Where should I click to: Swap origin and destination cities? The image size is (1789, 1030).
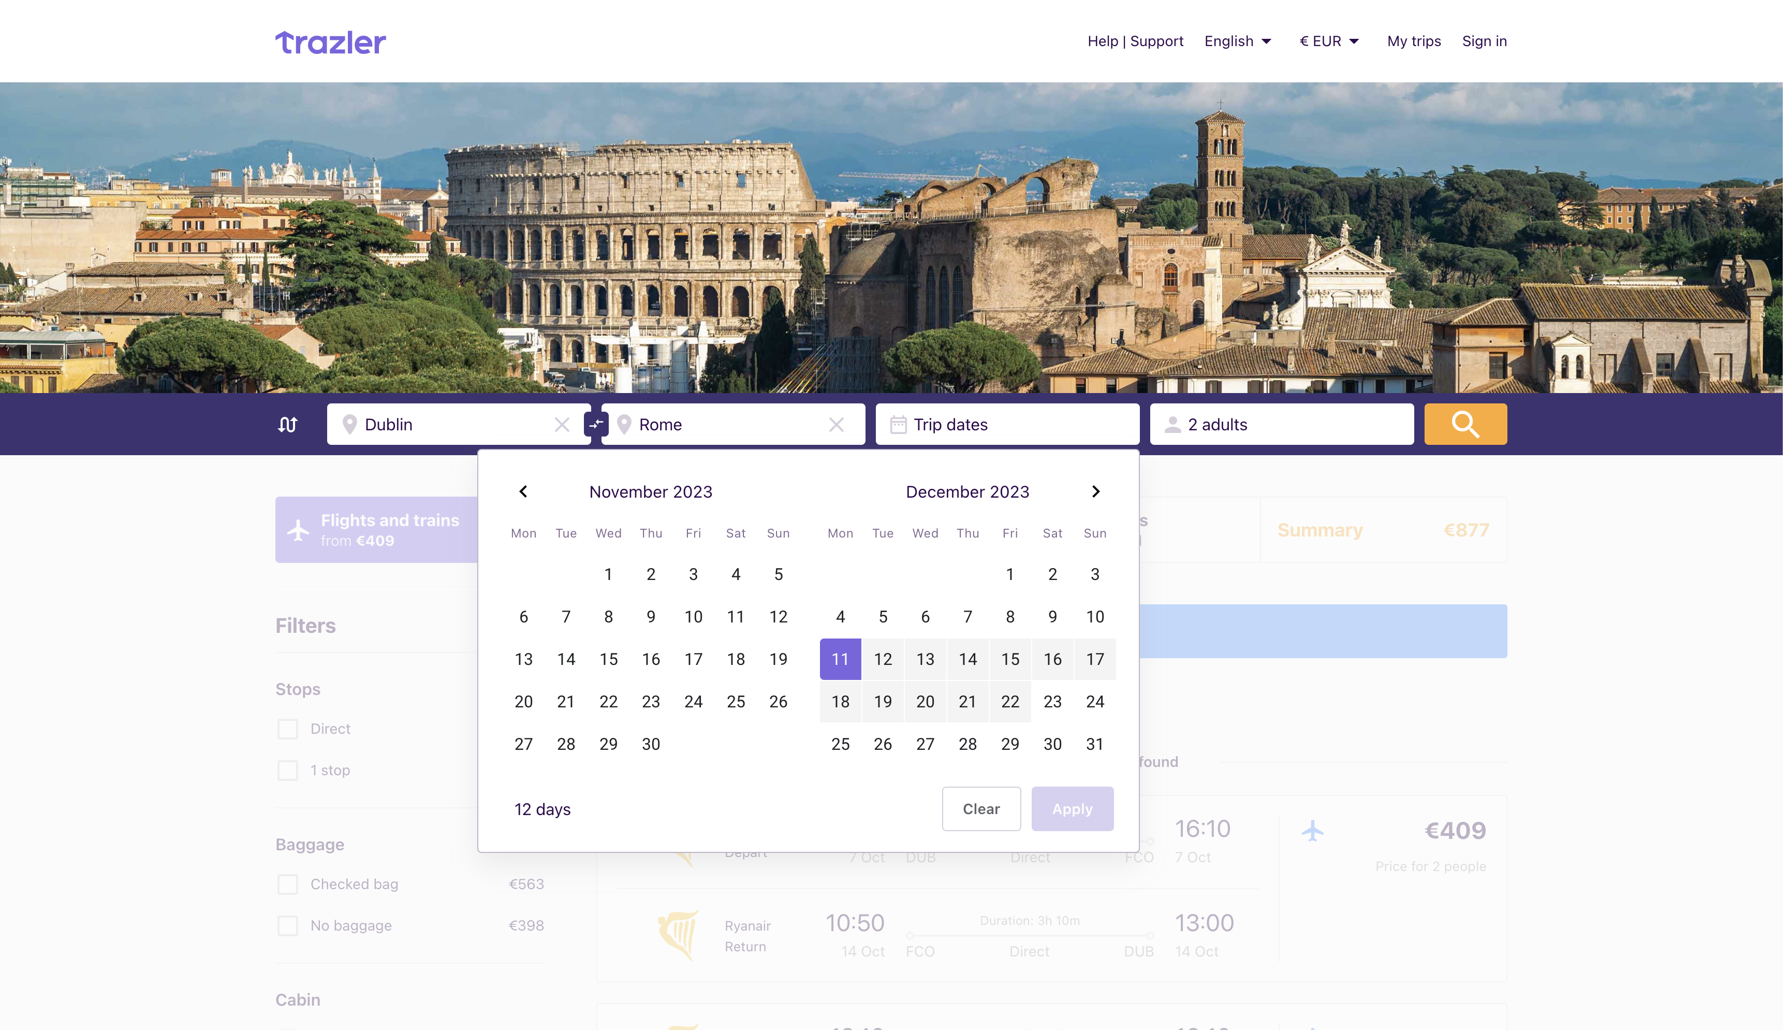coord(596,425)
